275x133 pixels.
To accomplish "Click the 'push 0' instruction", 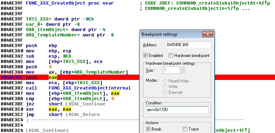I will (x=39, y=67).
